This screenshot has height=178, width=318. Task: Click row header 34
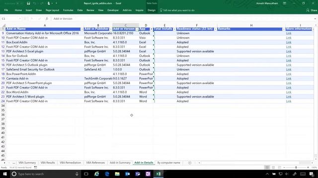(3, 105)
